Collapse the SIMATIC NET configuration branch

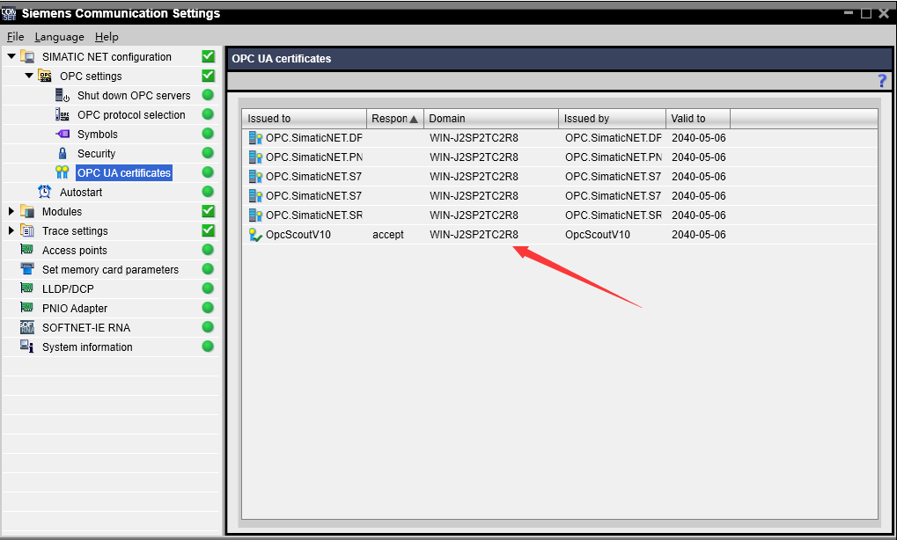(x=10, y=56)
